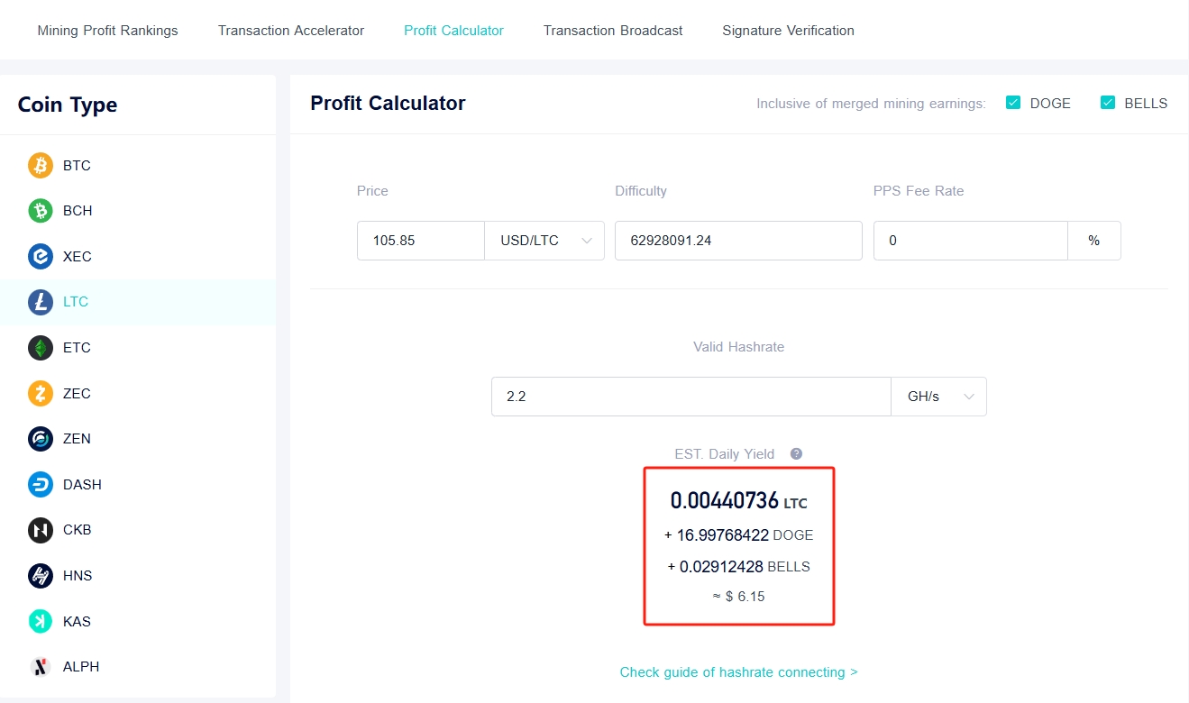Click the XEC coin icon

[40, 256]
